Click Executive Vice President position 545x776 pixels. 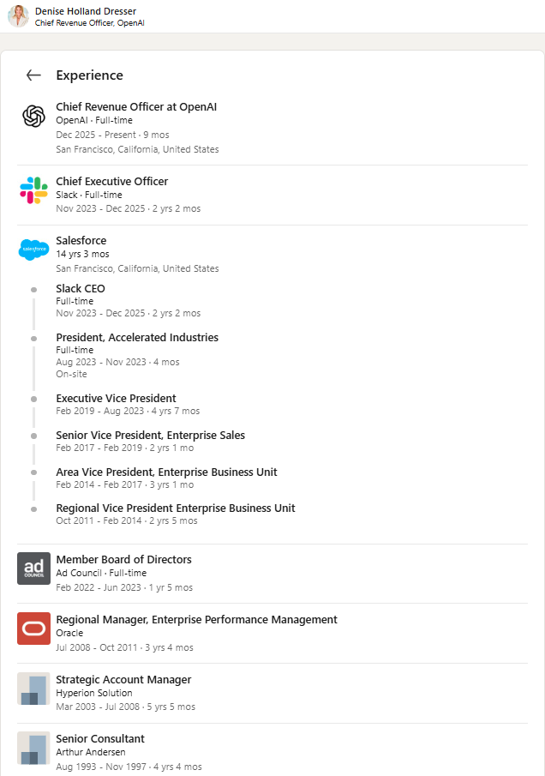coord(116,399)
